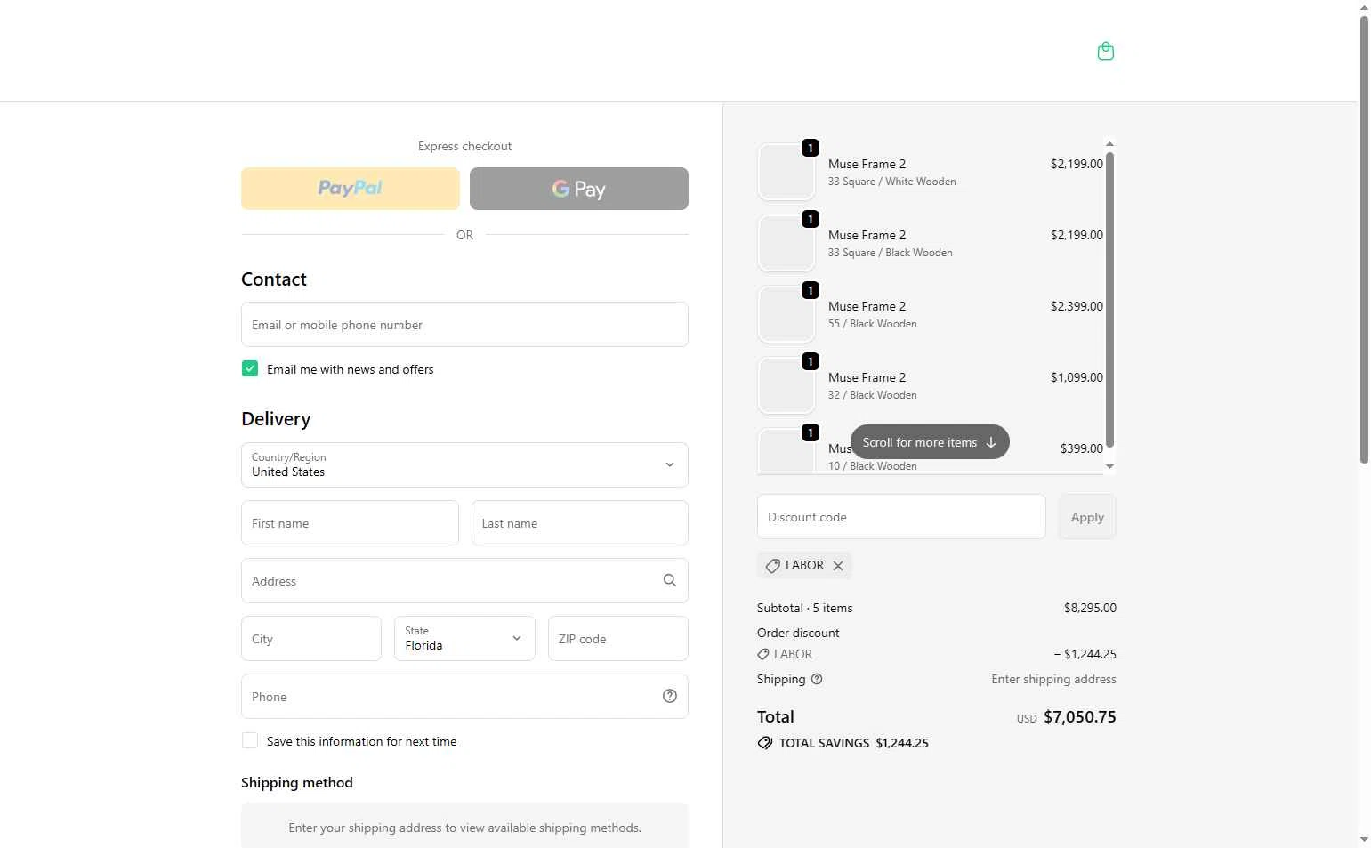Click the "Subtotal · 5 items" label

point(805,608)
